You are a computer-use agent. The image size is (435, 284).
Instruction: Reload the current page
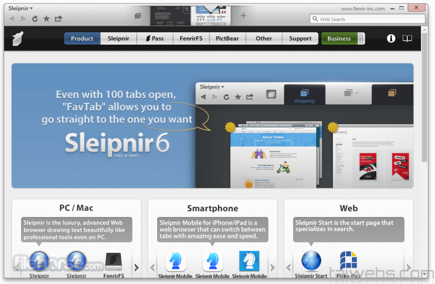35,18
